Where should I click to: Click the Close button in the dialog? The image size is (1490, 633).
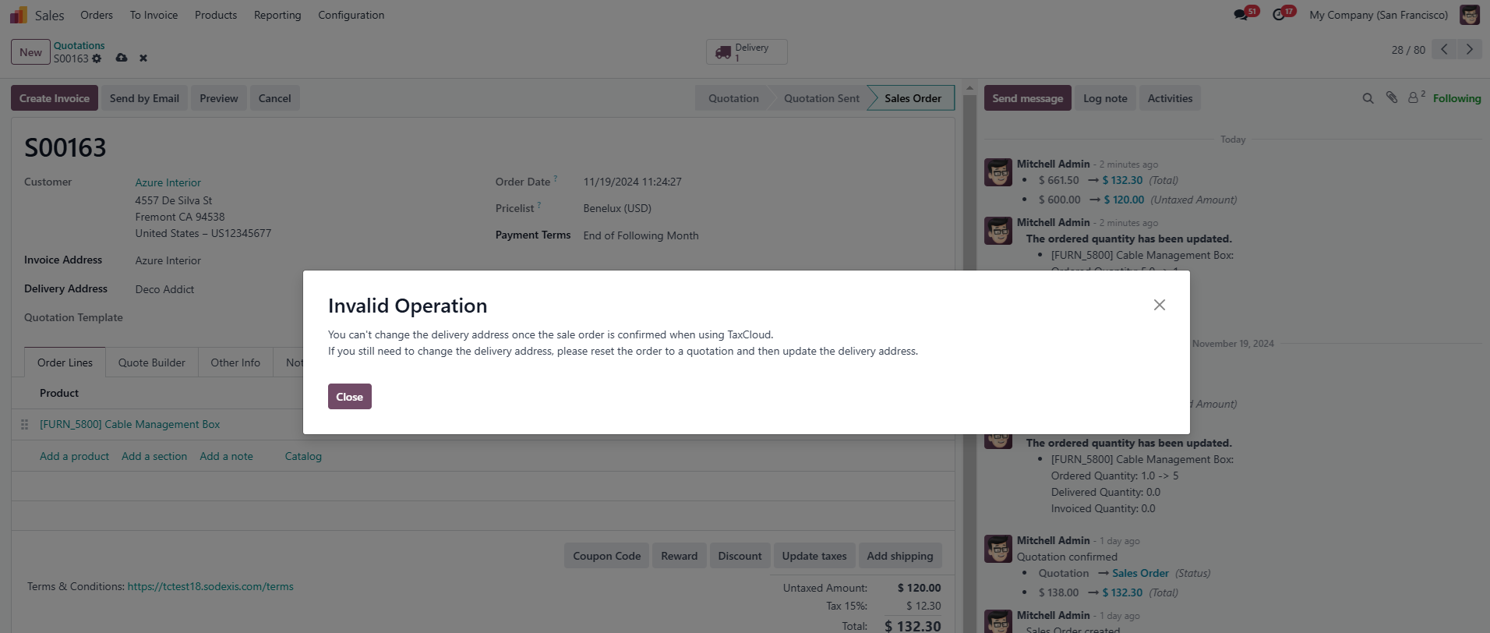(x=349, y=397)
